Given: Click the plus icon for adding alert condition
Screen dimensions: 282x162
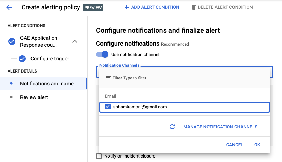Looking at the screenshot, I should [x=126, y=7].
